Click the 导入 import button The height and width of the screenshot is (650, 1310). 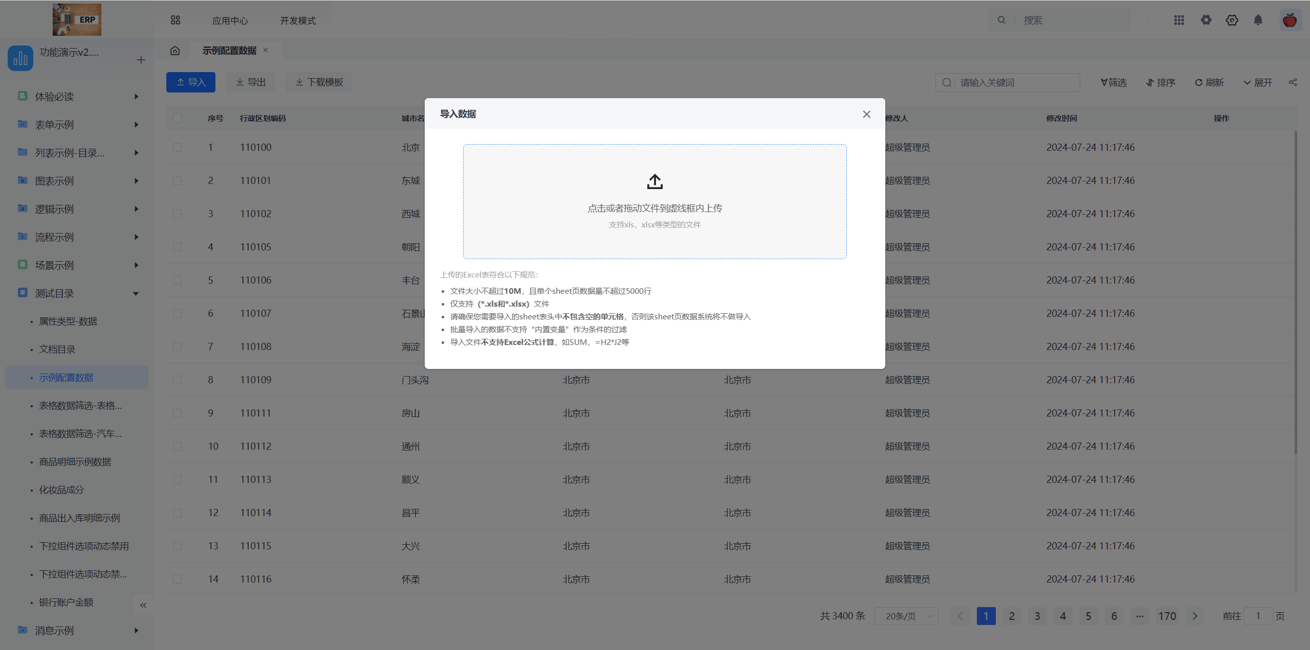click(x=190, y=82)
